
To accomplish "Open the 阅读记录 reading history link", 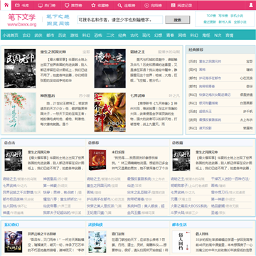I will pos(181,5).
